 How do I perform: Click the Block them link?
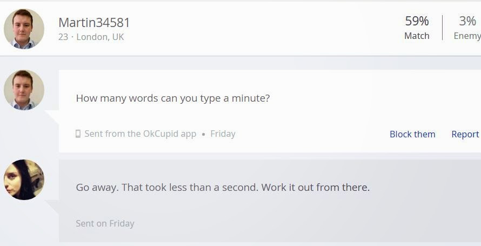click(412, 134)
